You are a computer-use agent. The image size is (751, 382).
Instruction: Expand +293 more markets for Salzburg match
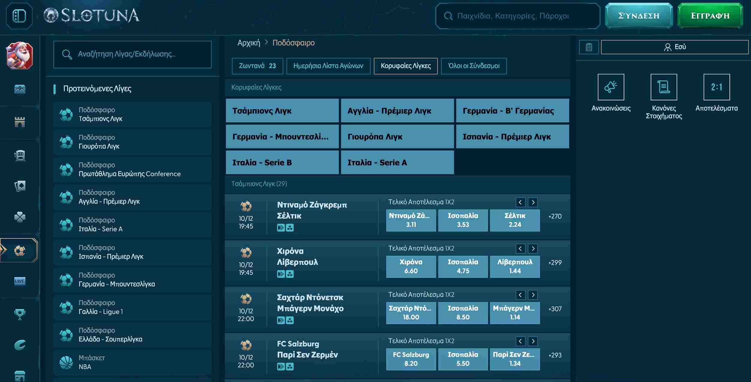(555, 355)
